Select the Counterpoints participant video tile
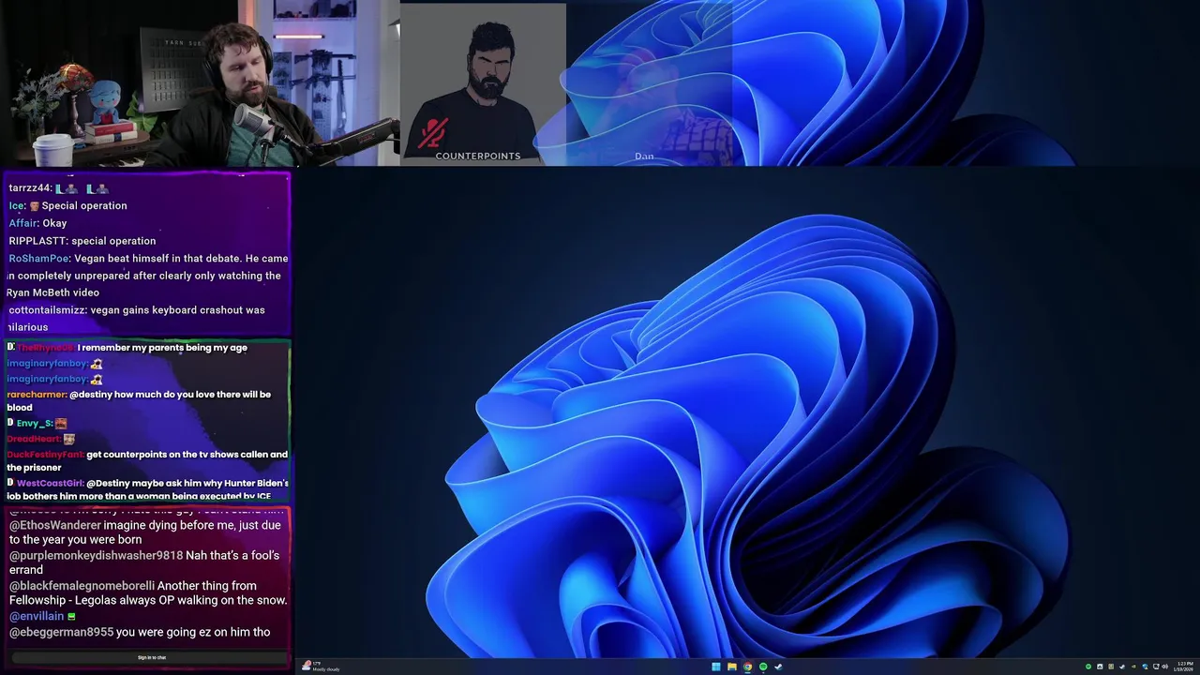Image resolution: width=1200 pixels, height=675 pixels. [x=483, y=84]
